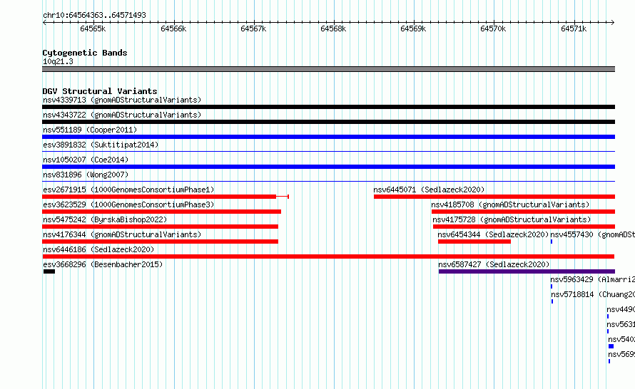Select variant label nsv831896 (Wong2007)
The image size is (635, 389).
86,175
